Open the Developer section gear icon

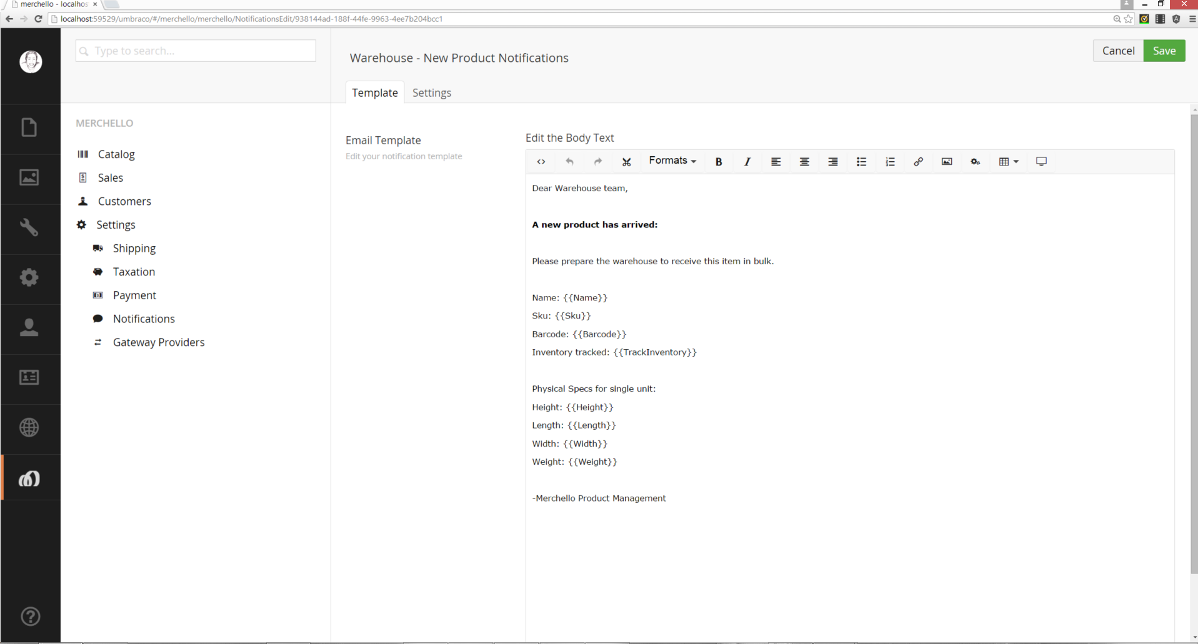[29, 277]
